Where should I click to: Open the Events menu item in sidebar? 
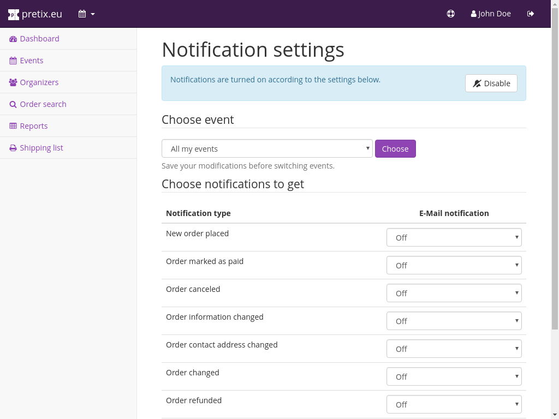pyautogui.click(x=32, y=61)
